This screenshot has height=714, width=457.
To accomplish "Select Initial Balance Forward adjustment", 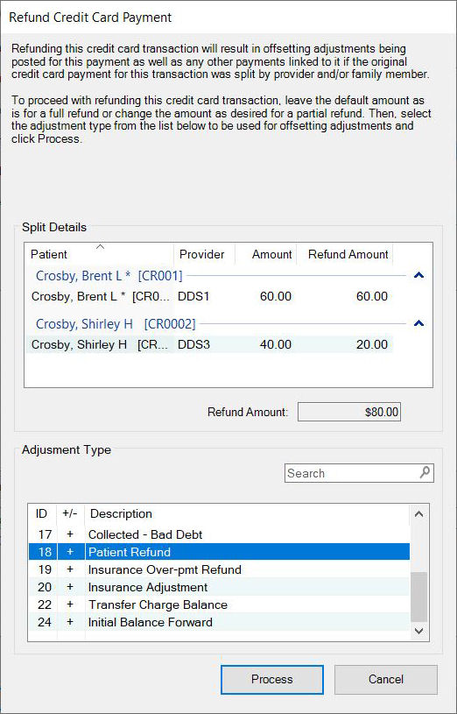I will 219,623.
